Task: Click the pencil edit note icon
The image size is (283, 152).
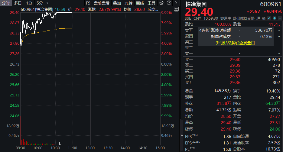Action: pos(269,18)
